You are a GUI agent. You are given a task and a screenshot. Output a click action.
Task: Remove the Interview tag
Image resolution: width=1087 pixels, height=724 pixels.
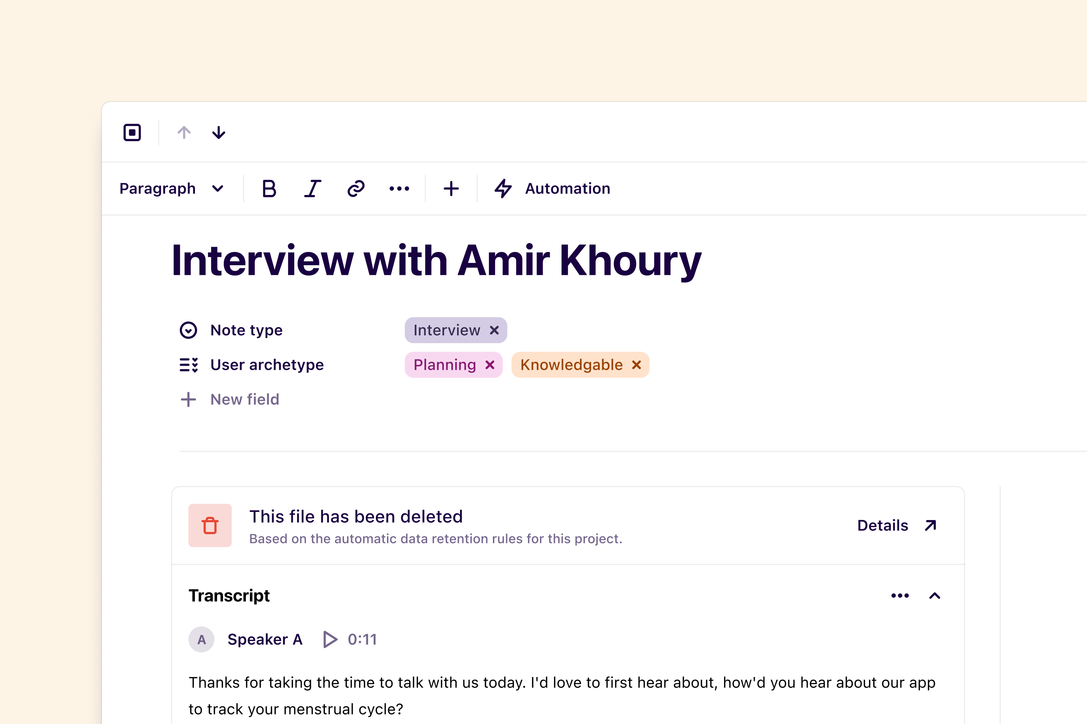(494, 330)
